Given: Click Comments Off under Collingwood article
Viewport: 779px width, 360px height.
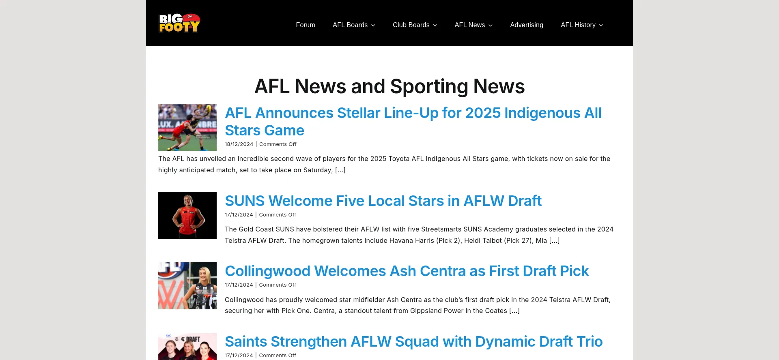Looking at the screenshot, I should click(278, 285).
